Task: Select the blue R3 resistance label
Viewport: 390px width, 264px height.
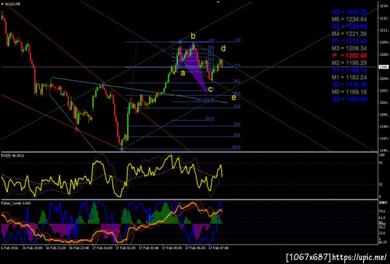Action: pos(349,12)
